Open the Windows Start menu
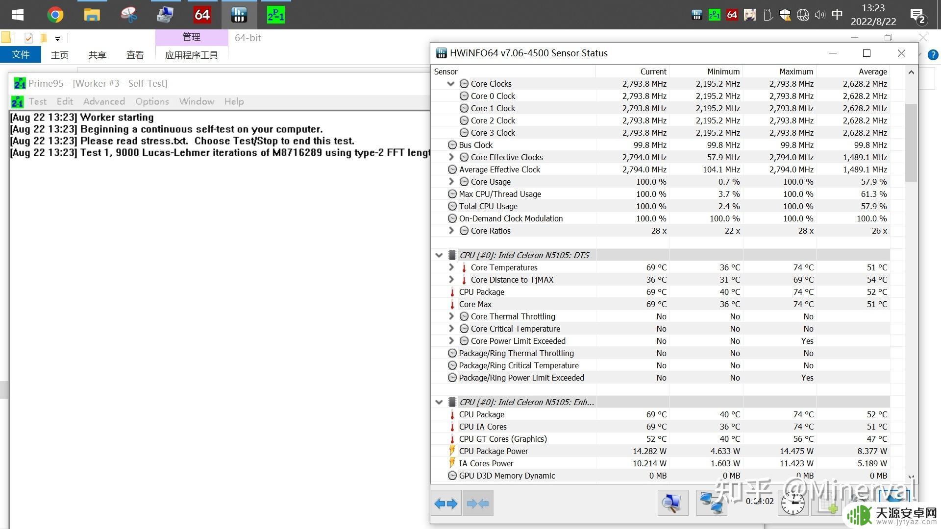 (x=18, y=15)
